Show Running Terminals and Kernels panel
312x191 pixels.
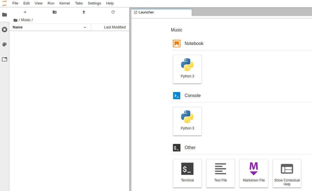[5, 30]
